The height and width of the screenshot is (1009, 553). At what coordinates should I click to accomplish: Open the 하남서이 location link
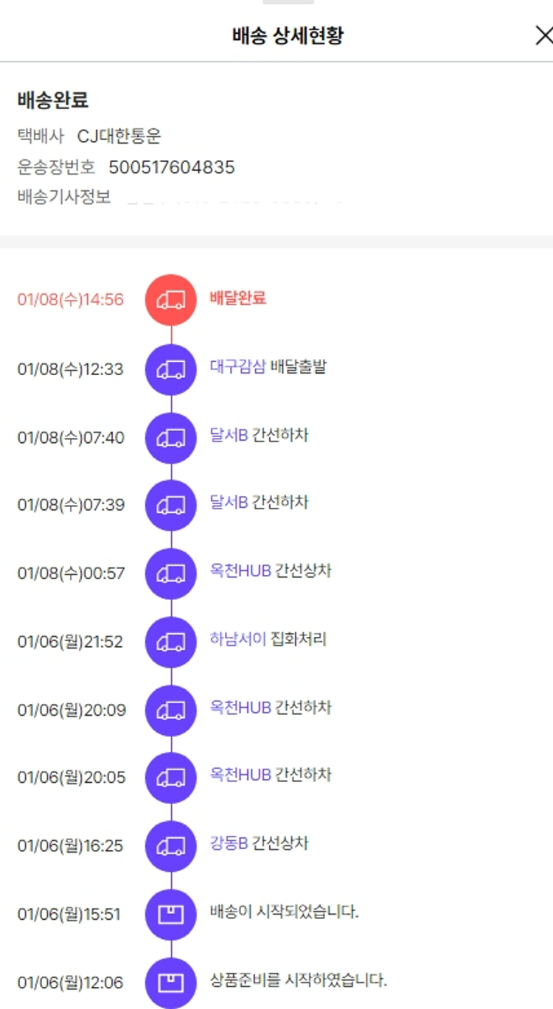pos(237,639)
